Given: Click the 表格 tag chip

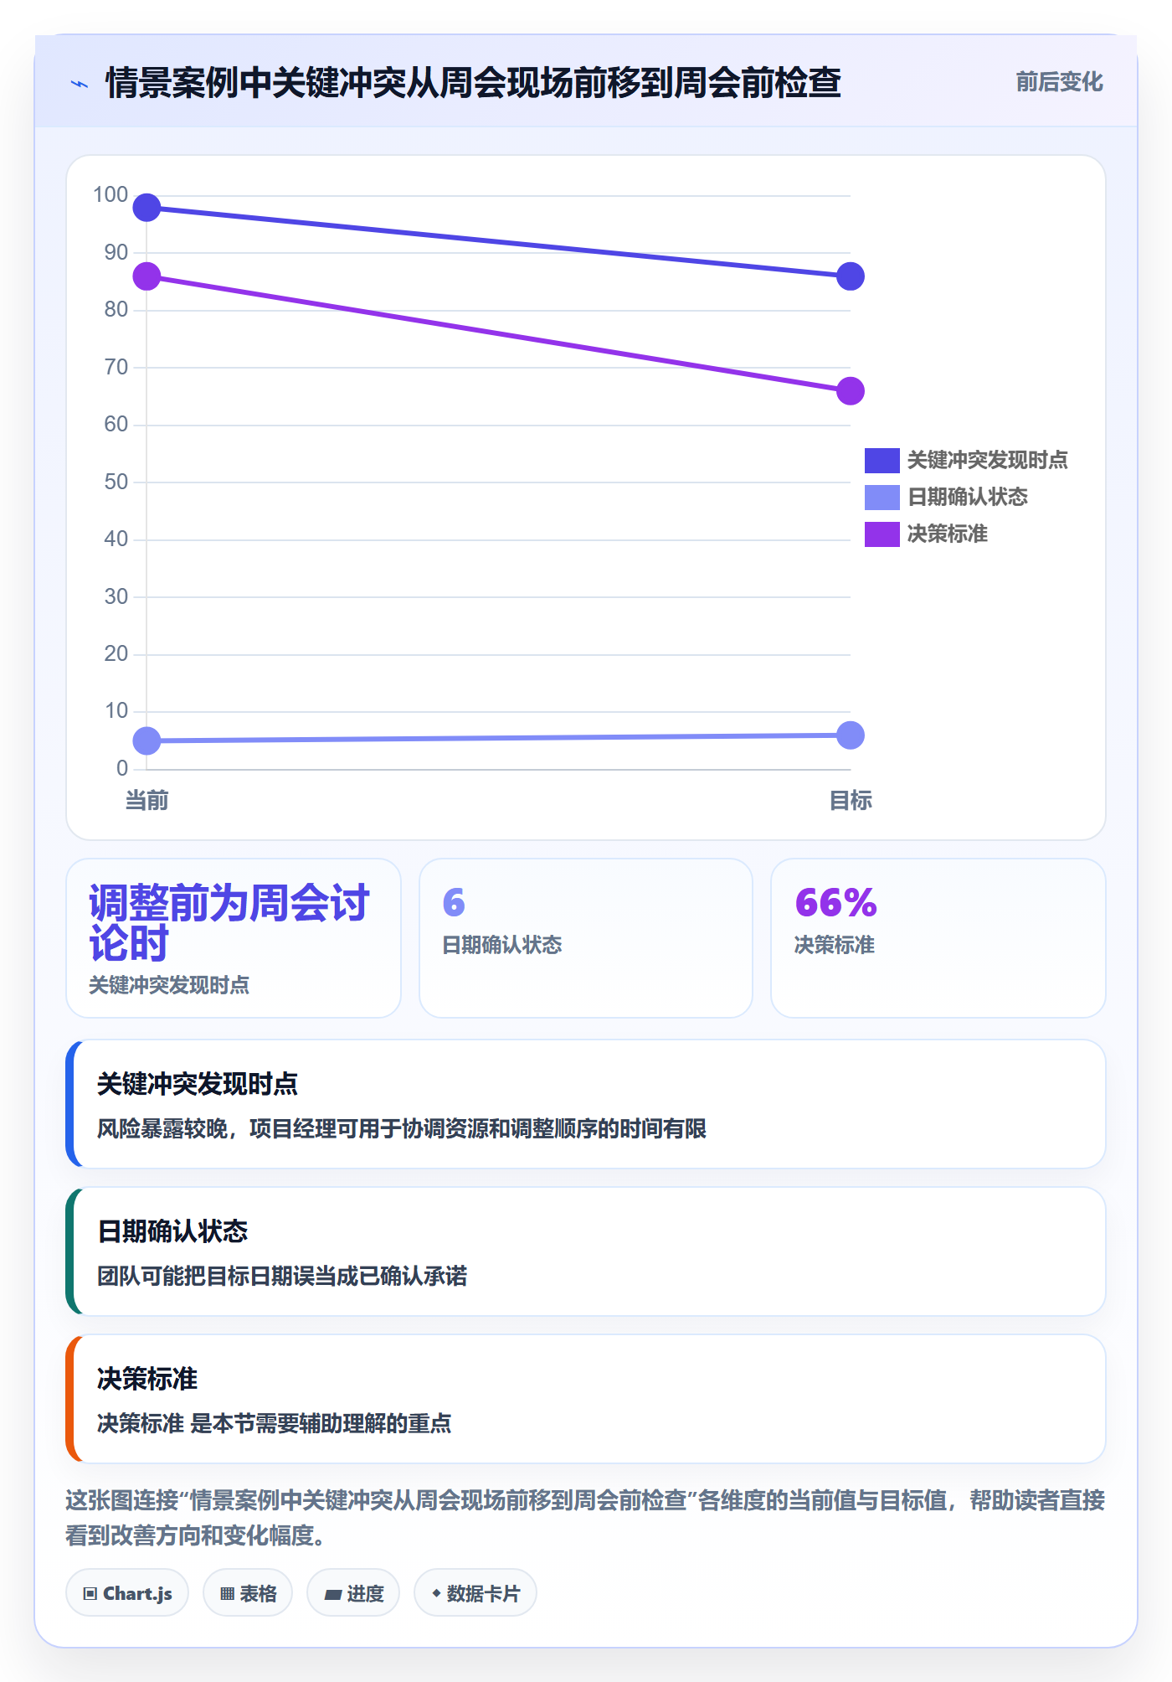Looking at the screenshot, I should pos(248,1593).
